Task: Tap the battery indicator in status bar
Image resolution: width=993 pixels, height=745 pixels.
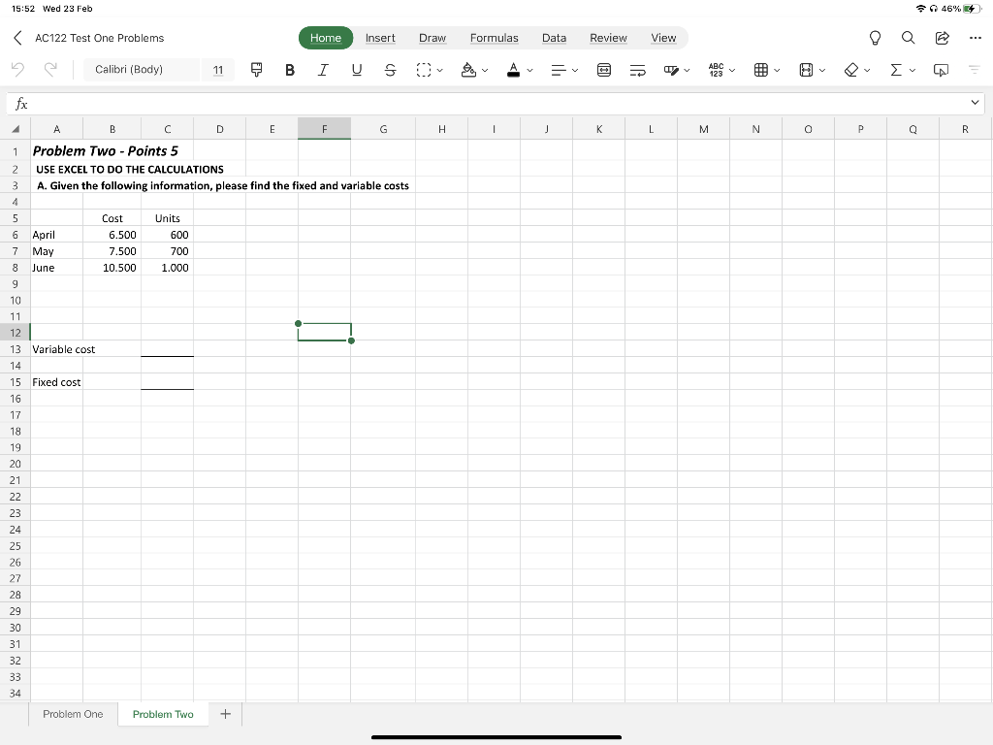Action: click(x=972, y=8)
